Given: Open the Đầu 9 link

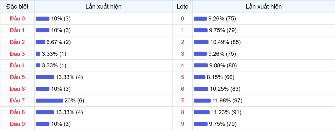Looking at the screenshot, I should (17, 124).
